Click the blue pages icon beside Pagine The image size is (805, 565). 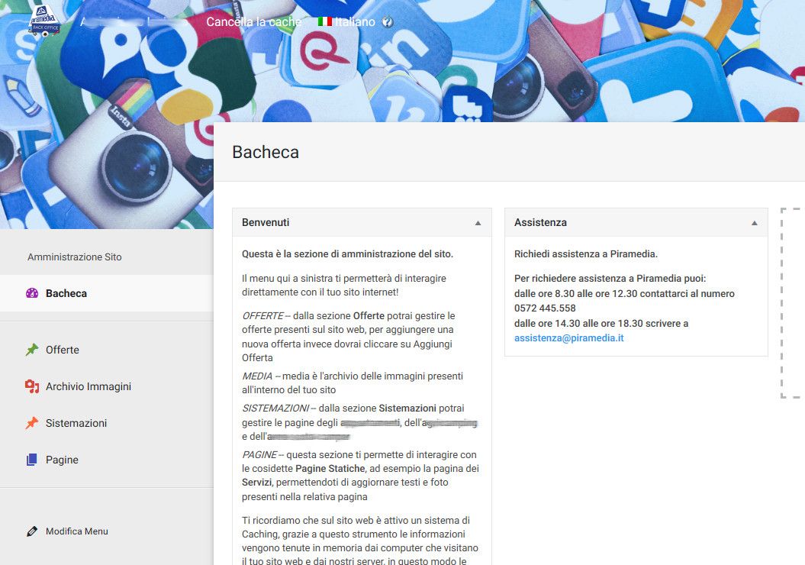[32, 460]
